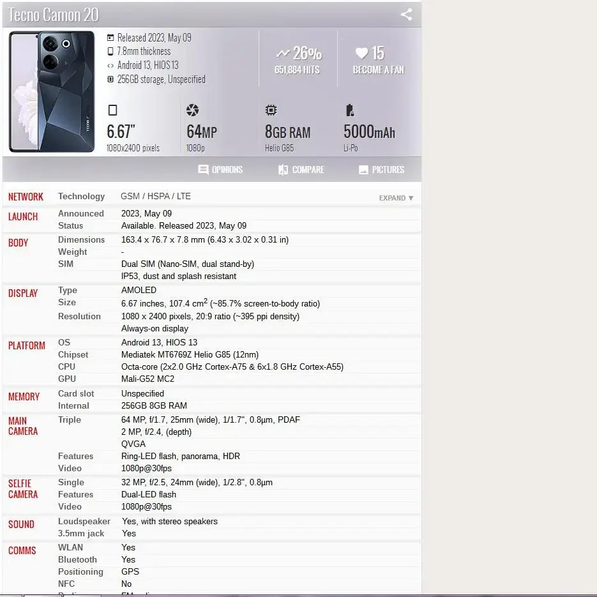Click the Launch category heading
Viewport: 597px width, 597px height.
pyautogui.click(x=23, y=216)
